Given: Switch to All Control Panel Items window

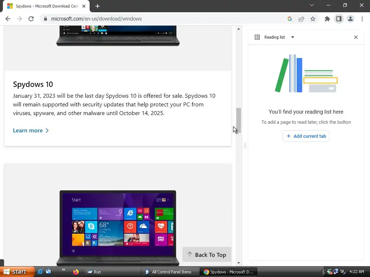Looking at the screenshot, I should (170, 272).
